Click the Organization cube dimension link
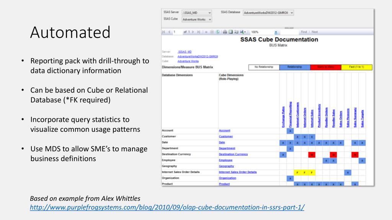This screenshot has height=220, width=392. [x=227, y=178]
